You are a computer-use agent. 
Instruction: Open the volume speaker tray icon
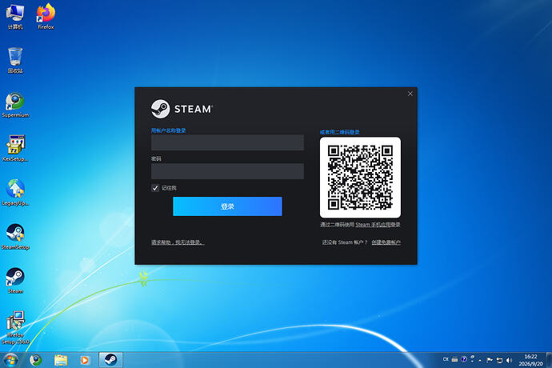(509, 360)
